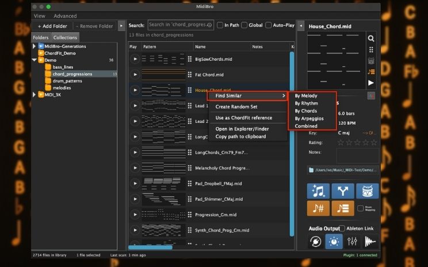Choose Combined similarity search
Viewport: 428px width, 267px height.
pos(306,126)
